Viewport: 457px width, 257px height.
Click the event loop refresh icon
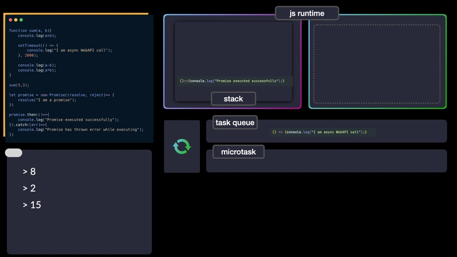182,146
